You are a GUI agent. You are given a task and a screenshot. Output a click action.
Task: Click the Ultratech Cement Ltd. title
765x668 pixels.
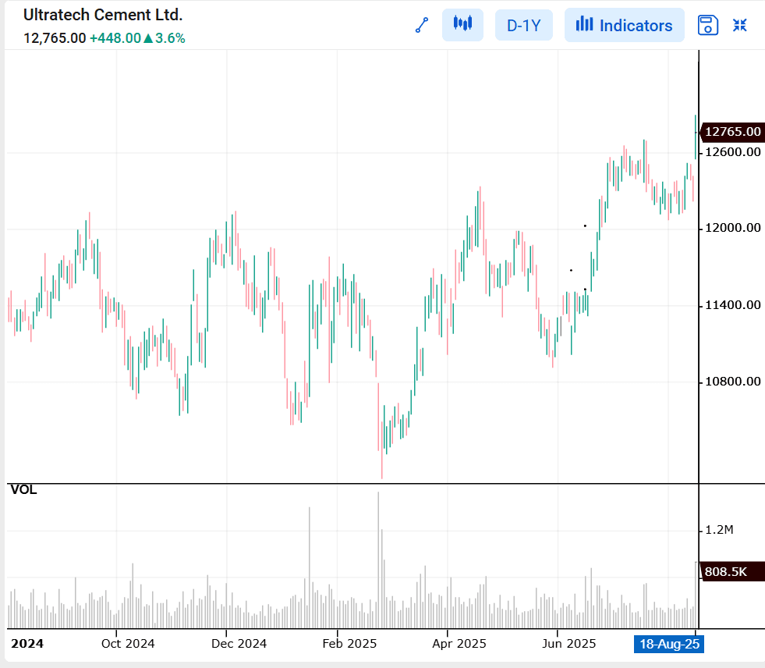[103, 15]
